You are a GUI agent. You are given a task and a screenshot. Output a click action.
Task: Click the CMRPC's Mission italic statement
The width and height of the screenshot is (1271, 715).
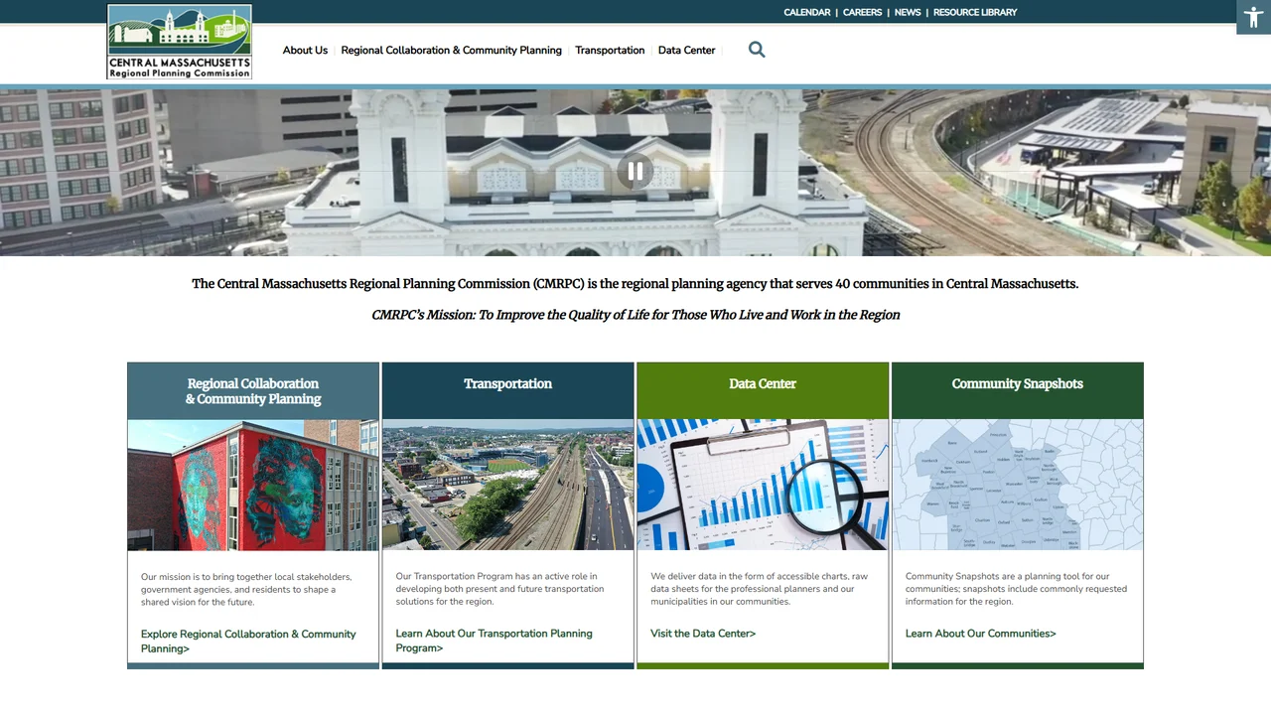tap(635, 315)
